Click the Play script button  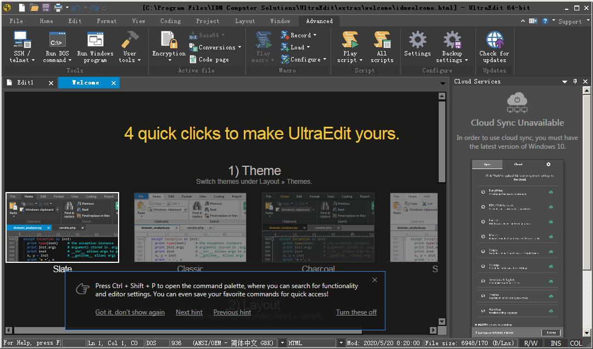pos(350,47)
